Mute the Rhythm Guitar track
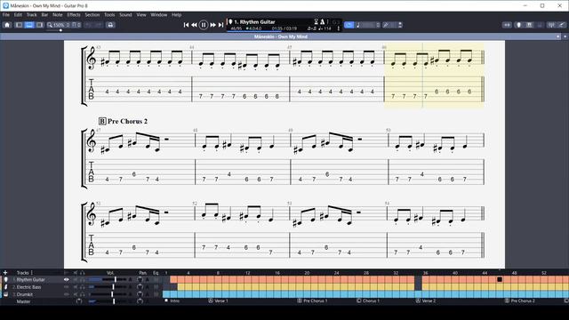The width and height of the screenshot is (569, 320). [x=76, y=280]
